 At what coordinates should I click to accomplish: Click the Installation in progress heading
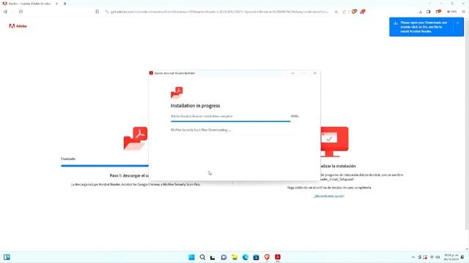click(196, 105)
